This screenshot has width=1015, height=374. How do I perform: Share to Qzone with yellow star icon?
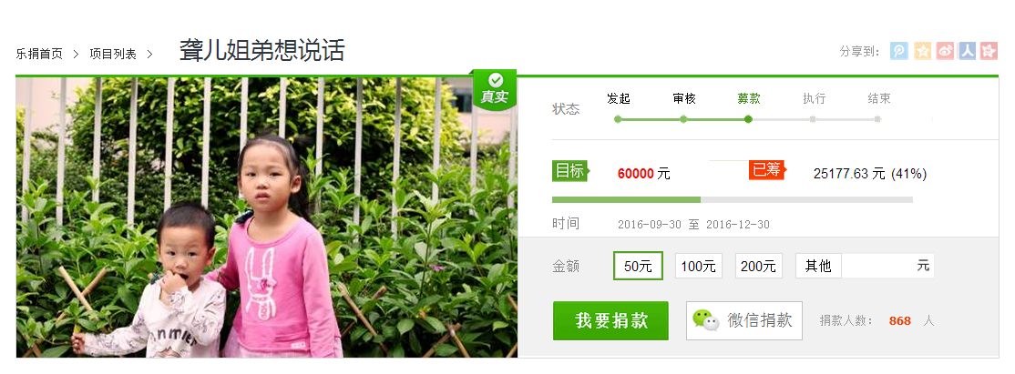coord(922,51)
